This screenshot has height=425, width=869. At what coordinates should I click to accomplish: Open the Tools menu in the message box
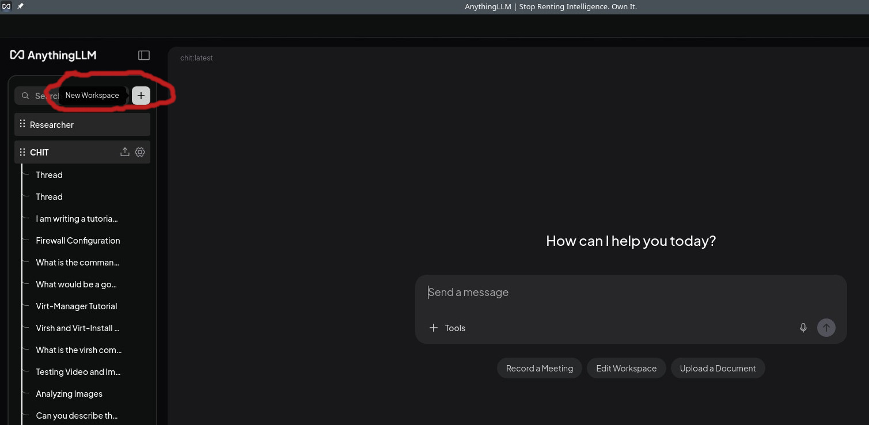(x=447, y=328)
